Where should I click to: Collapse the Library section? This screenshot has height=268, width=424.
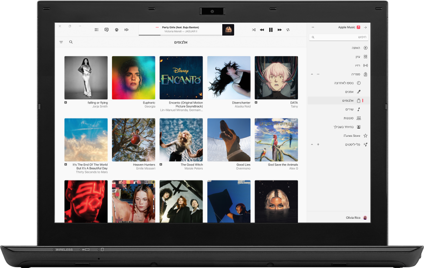coord(311,74)
